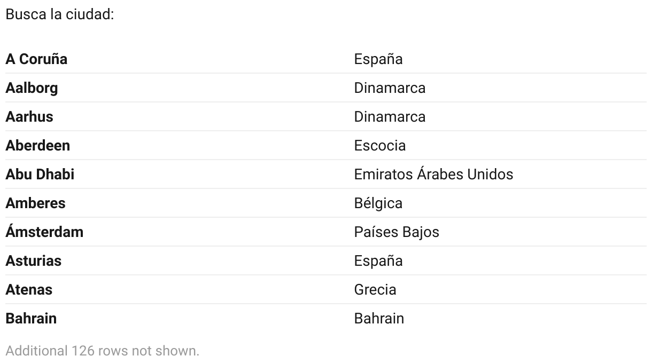Viewport: 652px width, 364px height.
Task: Select Abu Dhabi in the city list
Action: (x=40, y=174)
